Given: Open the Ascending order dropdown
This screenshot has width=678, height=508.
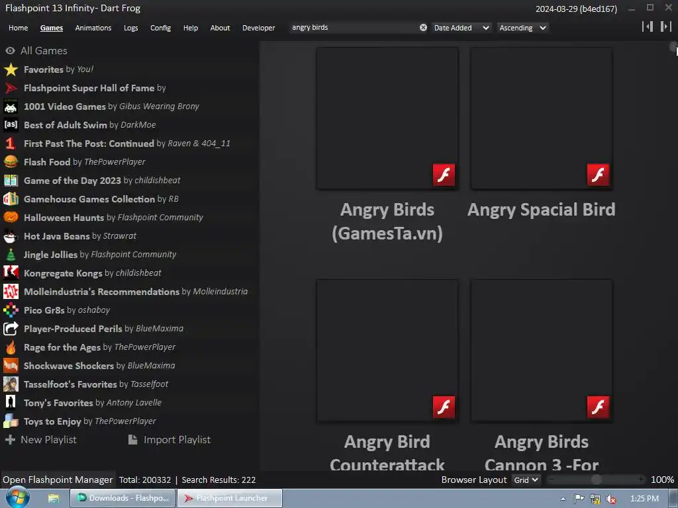Looking at the screenshot, I should click(523, 28).
